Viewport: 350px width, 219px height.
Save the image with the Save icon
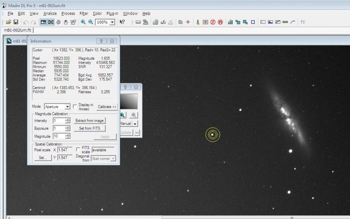pos(16,22)
